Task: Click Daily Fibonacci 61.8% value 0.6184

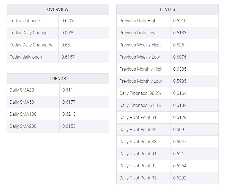Action: [180, 105]
